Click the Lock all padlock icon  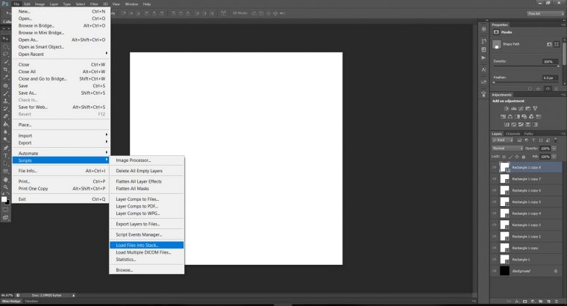pos(524,157)
